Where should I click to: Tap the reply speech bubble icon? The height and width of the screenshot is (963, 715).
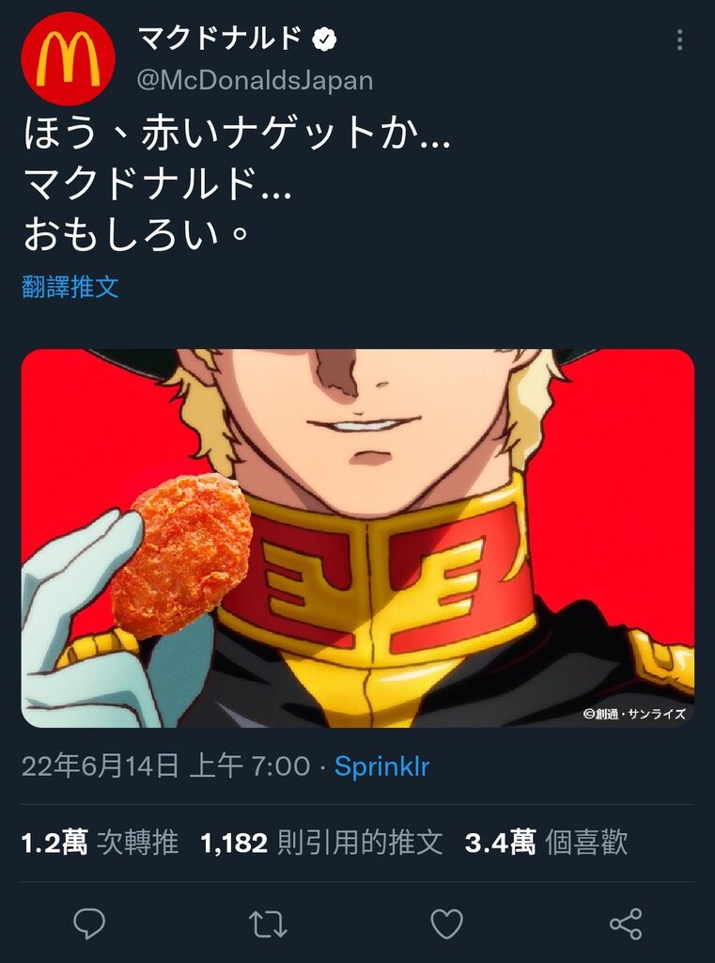click(89, 924)
